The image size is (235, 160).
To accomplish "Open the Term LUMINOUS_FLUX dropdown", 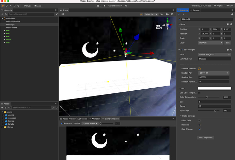I will coord(214,54).
